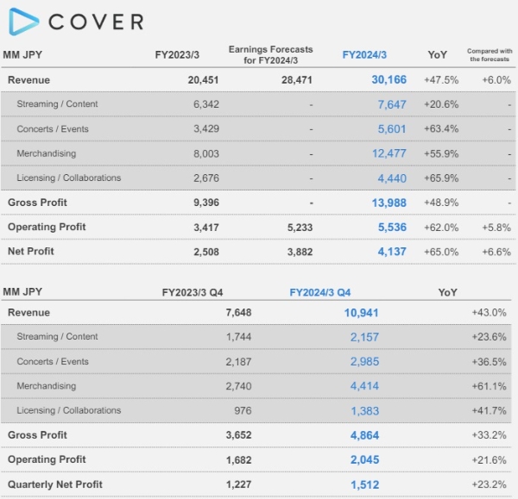This screenshot has width=518, height=499.
Task: Click annual Gross Profit value 13,988
Action: click(x=388, y=203)
